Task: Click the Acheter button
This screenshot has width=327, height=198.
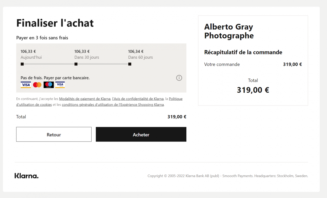Action: 141,134
